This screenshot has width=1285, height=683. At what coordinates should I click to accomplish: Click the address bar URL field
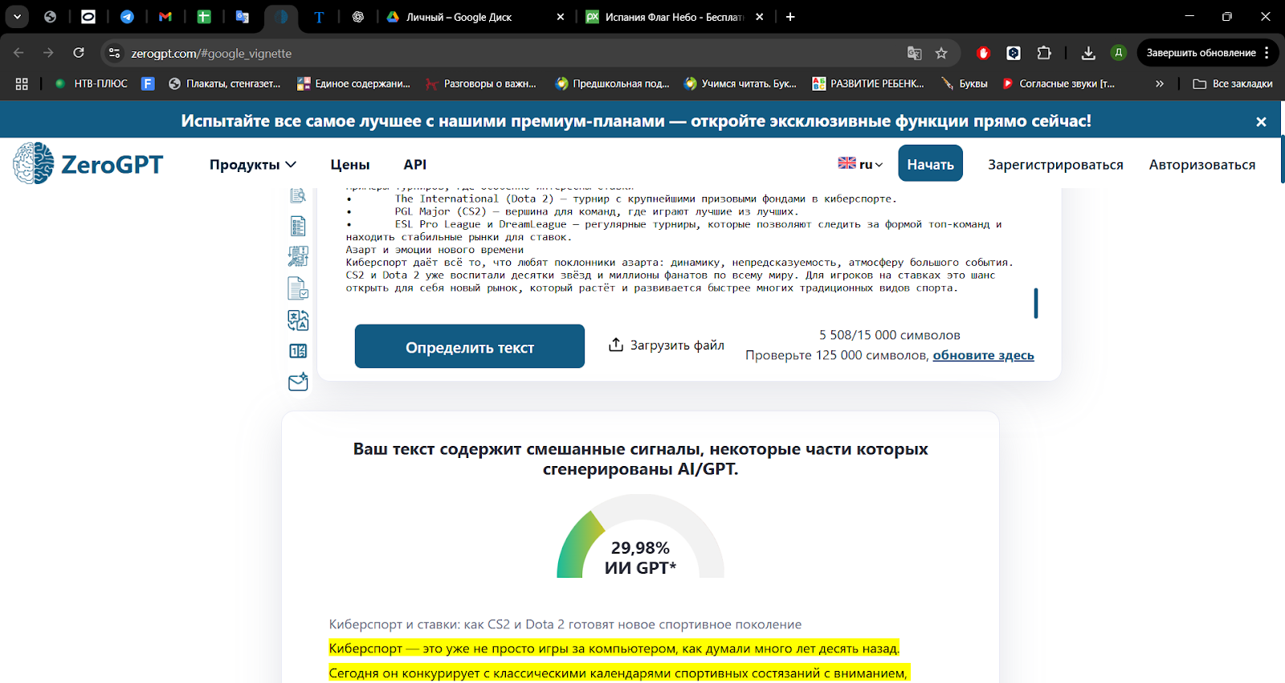point(514,53)
